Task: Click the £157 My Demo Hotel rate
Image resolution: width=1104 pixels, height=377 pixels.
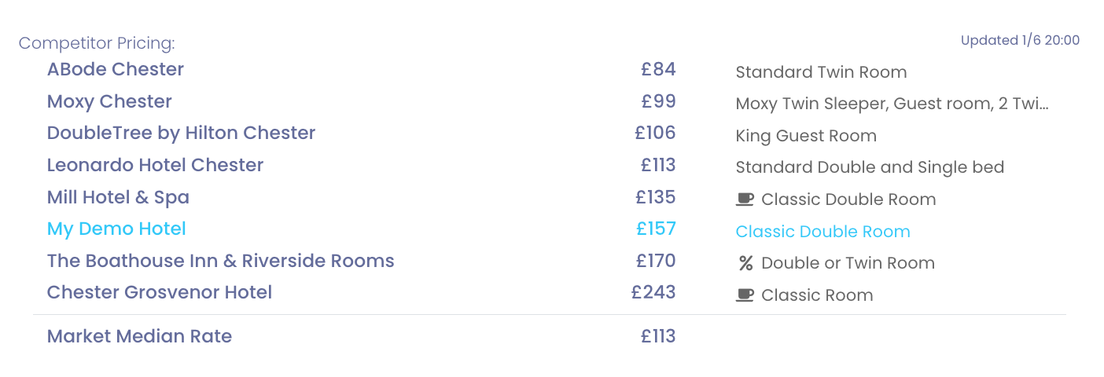Action: (x=656, y=229)
